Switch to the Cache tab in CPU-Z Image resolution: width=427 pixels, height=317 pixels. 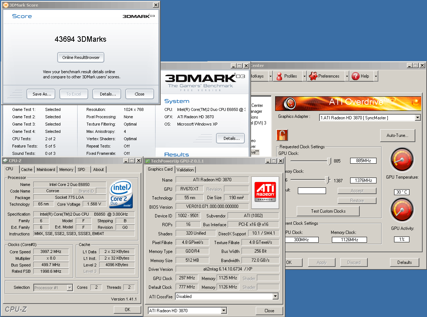click(x=27, y=169)
